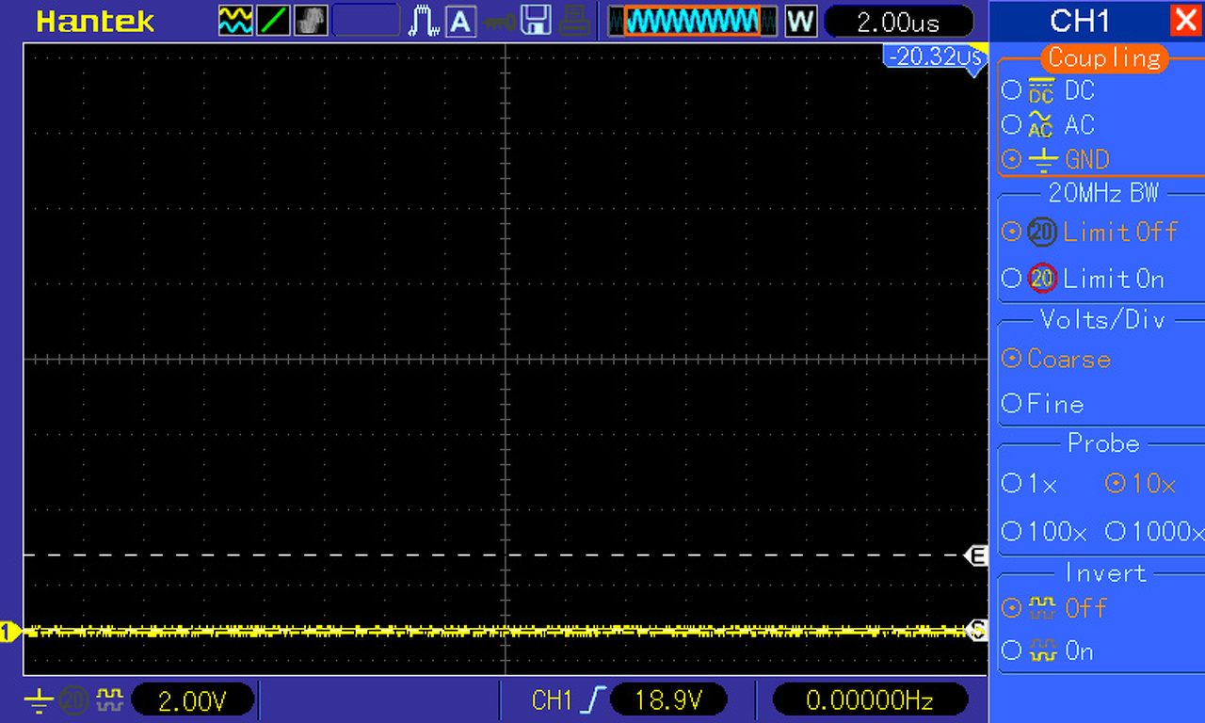Select DC coupling

pyautogui.click(x=1048, y=90)
